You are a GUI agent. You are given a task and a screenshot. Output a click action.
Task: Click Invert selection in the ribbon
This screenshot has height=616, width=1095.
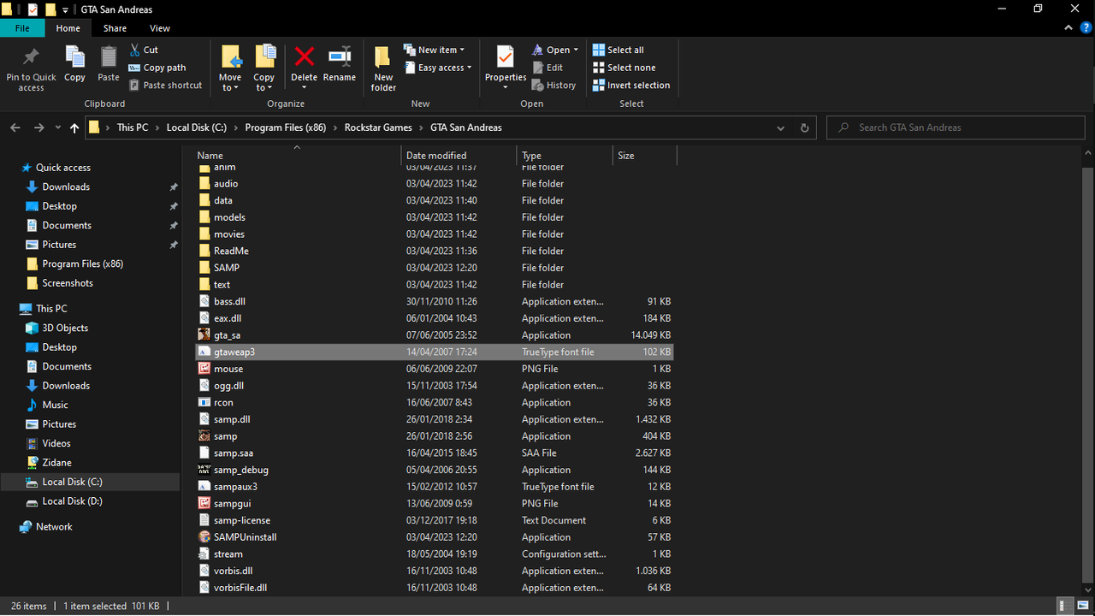coord(631,86)
